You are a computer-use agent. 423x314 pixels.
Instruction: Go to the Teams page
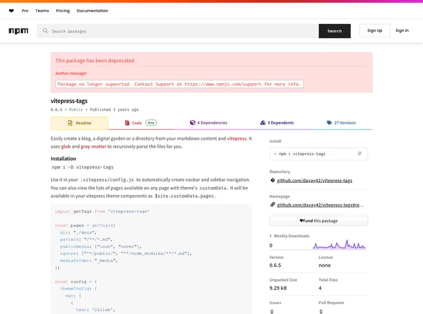[x=42, y=11]
